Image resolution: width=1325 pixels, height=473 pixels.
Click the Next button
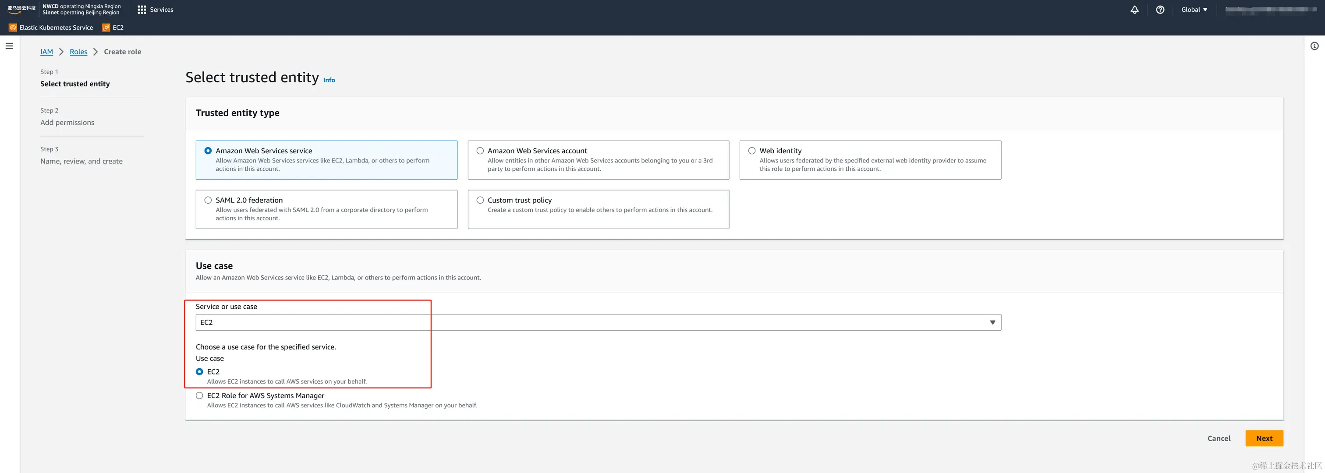[1264, 438]
